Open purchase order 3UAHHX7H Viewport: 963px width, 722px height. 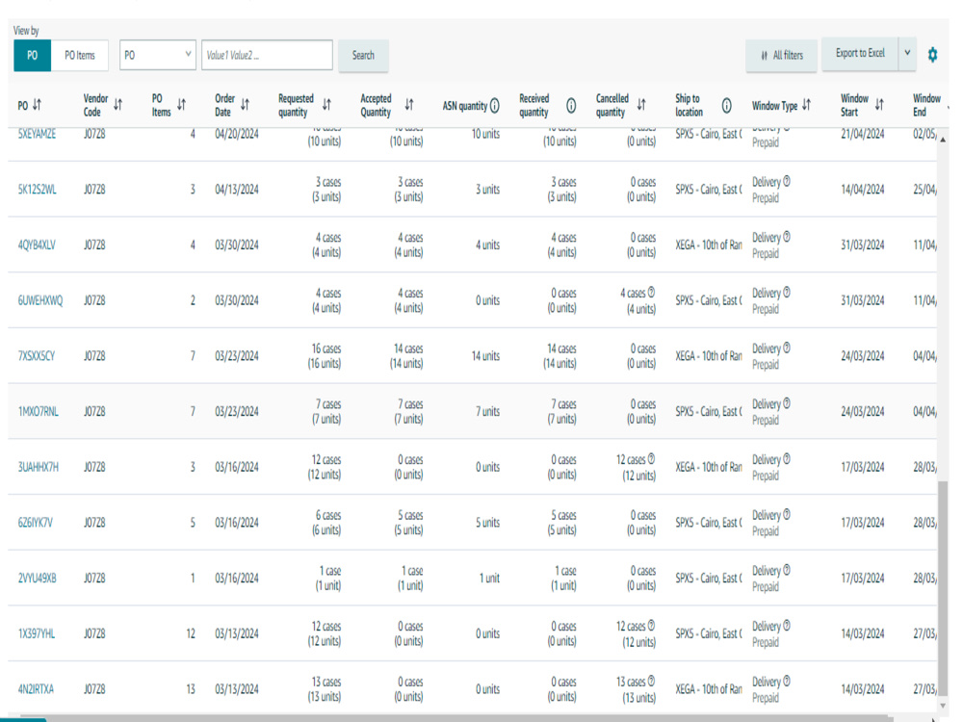click(x=39, y=467)
